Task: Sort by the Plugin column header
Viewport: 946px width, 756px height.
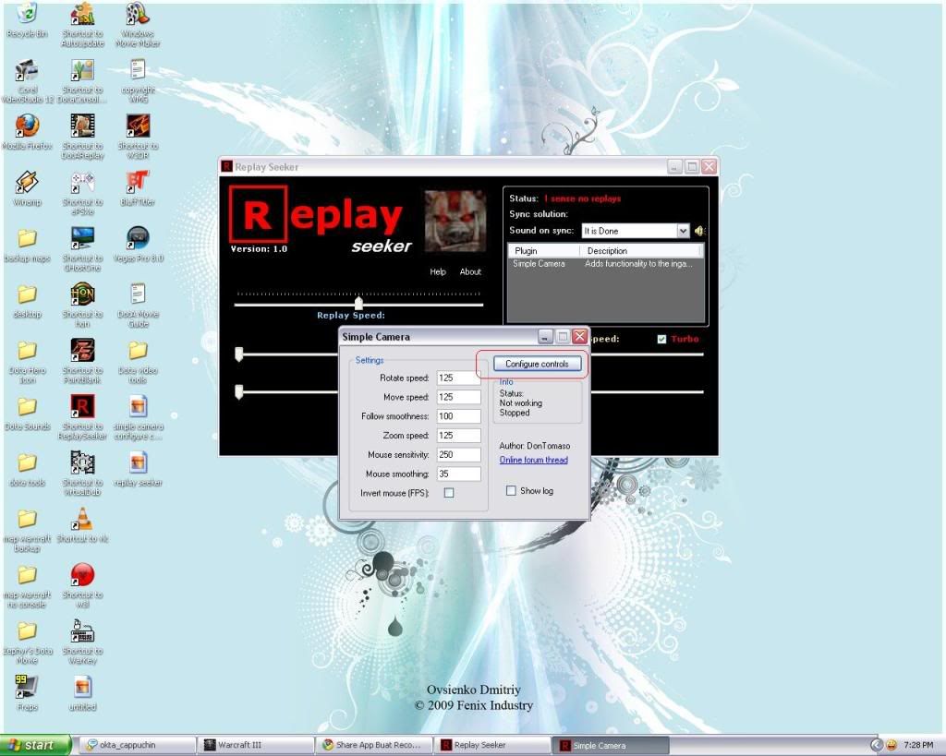Action: [543, 251]
